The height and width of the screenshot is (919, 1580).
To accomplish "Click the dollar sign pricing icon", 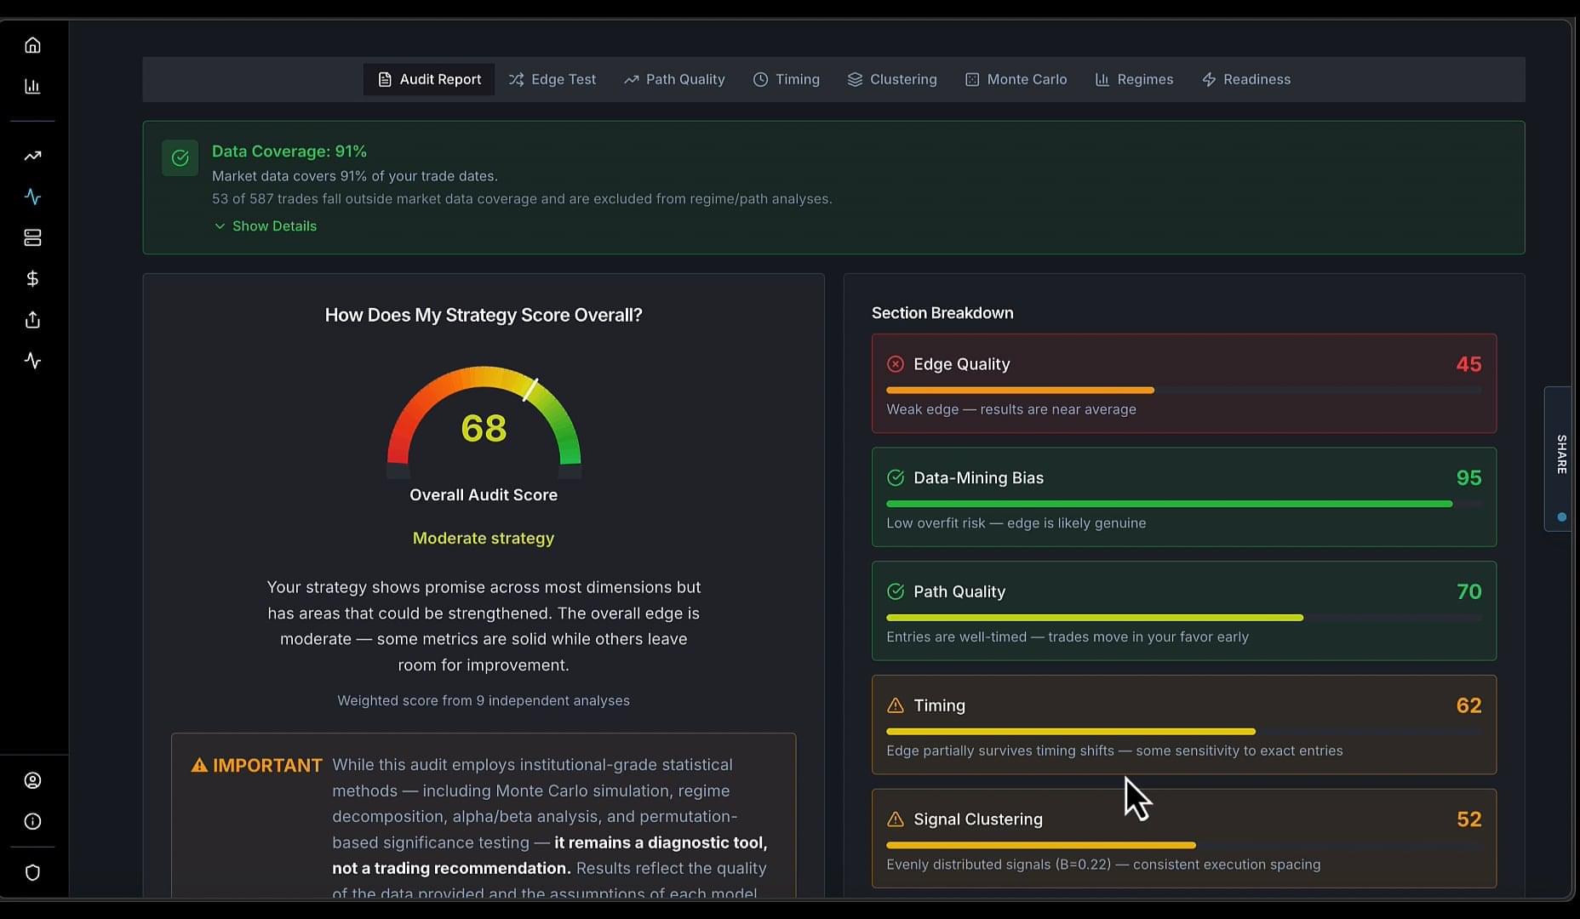I will tap(32, 278).
